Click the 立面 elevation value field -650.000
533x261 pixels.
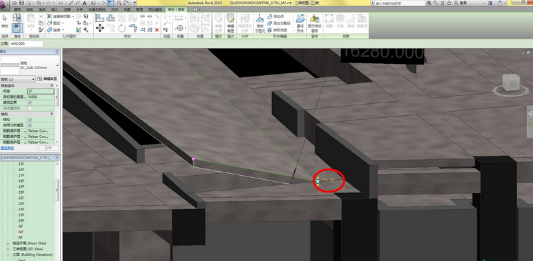[x=26, y=43]
